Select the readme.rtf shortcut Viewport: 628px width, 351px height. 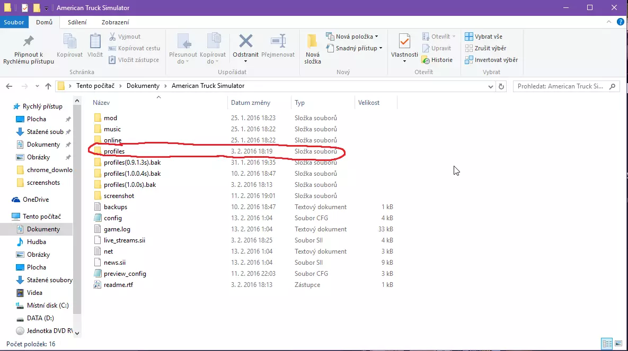point(118,285)
